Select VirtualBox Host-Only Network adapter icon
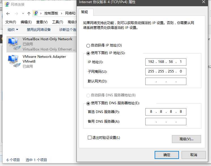211x166 pixels. 14,44
